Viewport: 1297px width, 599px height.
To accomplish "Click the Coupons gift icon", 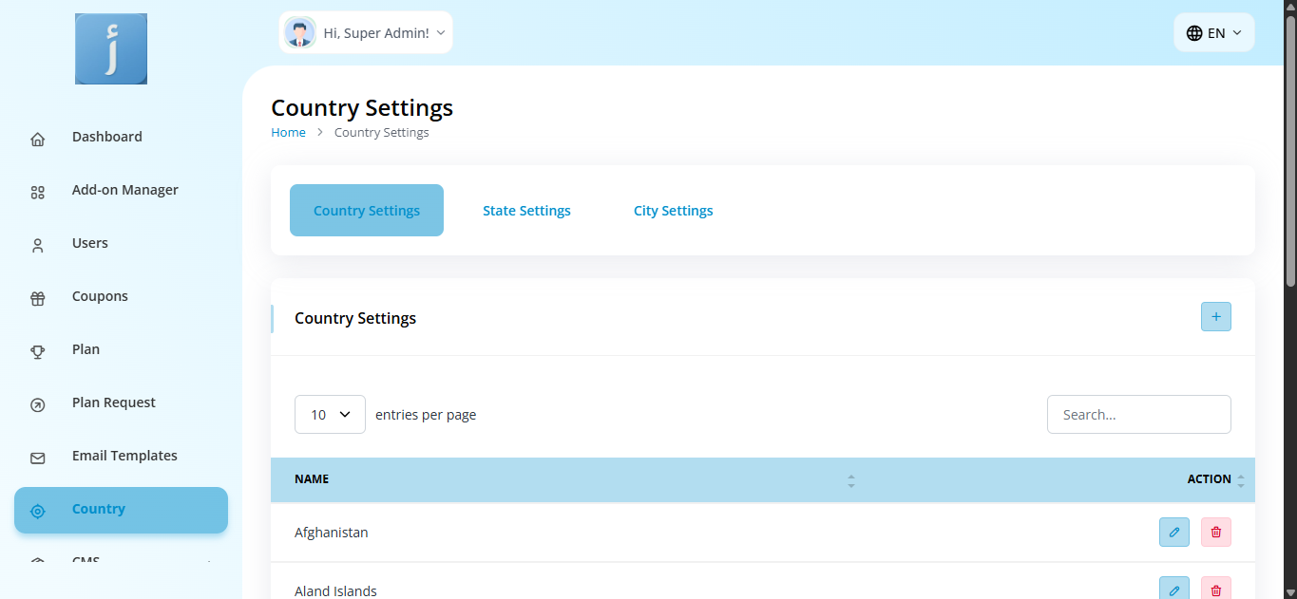I will click(38, 298).
